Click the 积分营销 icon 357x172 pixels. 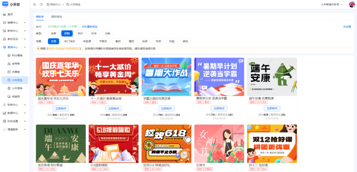tap(9, 55)
